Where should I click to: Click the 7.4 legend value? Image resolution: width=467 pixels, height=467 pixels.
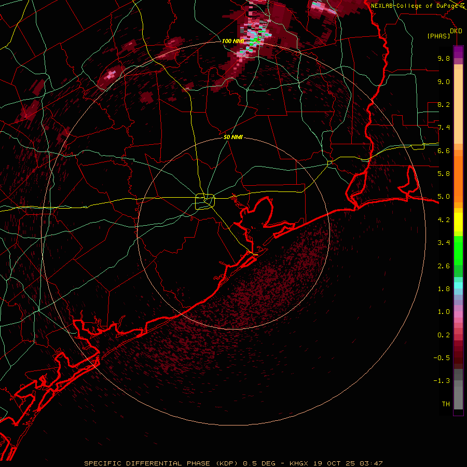[x=444, y=128]
